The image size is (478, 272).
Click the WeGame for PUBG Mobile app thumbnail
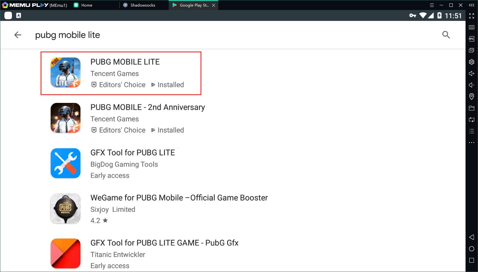coord(65,208)
